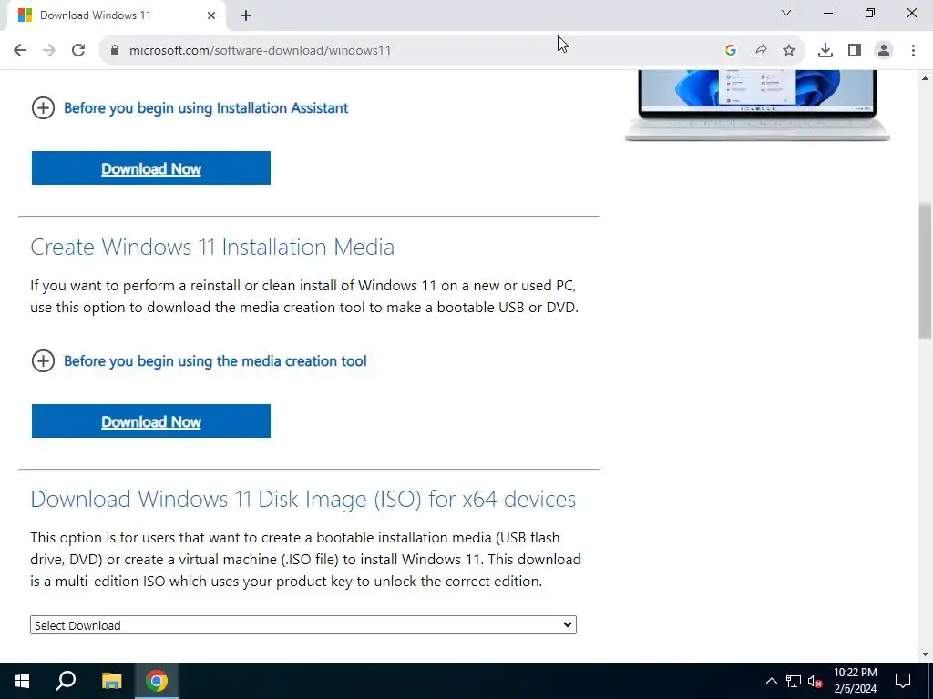Open a new browser tab
Viewport: 933px width, 699px height.
coord(246,15)
